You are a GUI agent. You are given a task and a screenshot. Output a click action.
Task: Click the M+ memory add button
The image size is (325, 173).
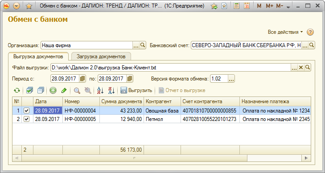tap(269, 6)
